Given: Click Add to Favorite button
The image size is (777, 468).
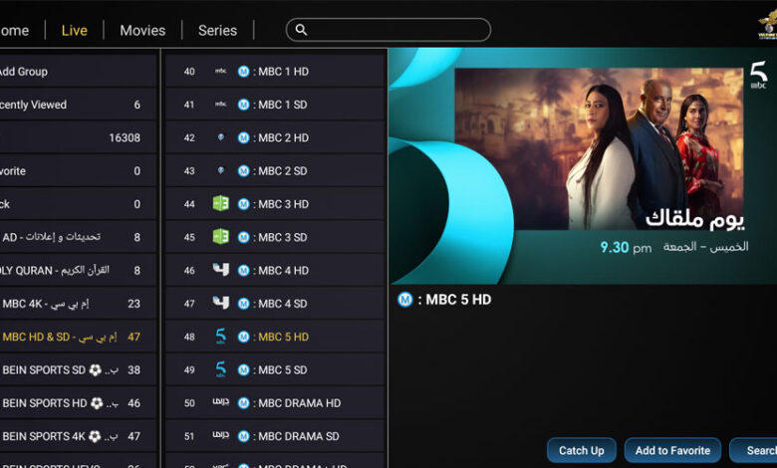Looking at the screenshot, I should 672,451.
